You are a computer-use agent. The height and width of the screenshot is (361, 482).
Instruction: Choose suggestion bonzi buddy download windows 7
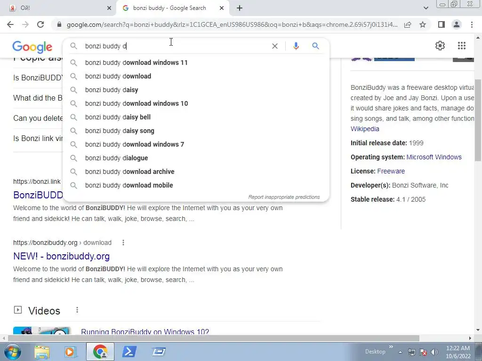[x=196, y=144]
